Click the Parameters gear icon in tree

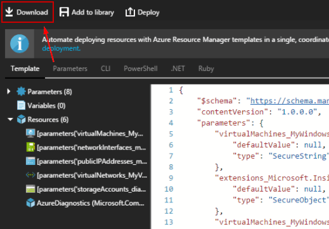pos(21,91)
